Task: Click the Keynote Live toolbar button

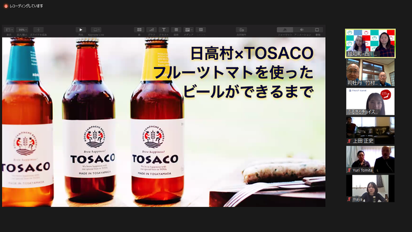Action: (x=96, y=30)
